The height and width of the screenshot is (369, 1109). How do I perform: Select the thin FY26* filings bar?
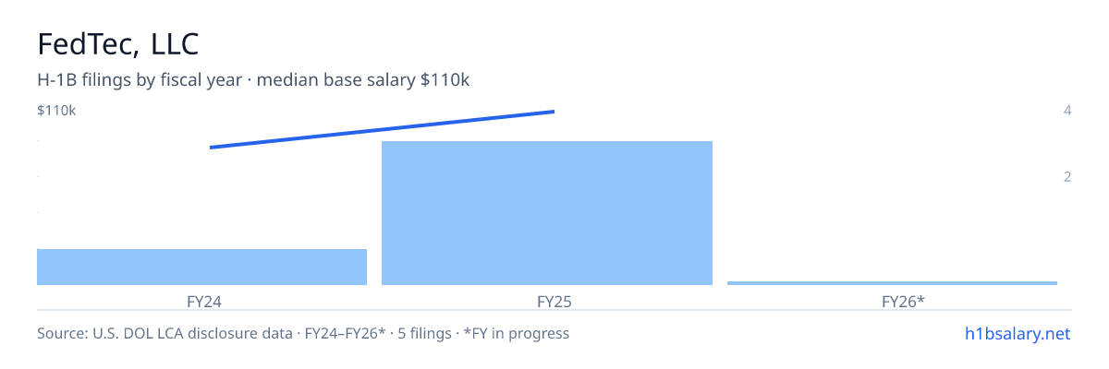tap(892, 283)
